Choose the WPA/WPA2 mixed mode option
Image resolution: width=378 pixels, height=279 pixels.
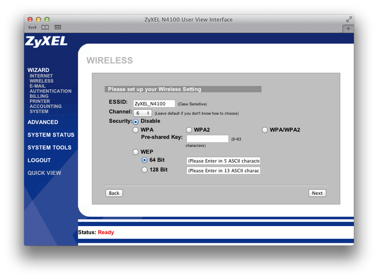pyautogui.click(x=265, y=130)
